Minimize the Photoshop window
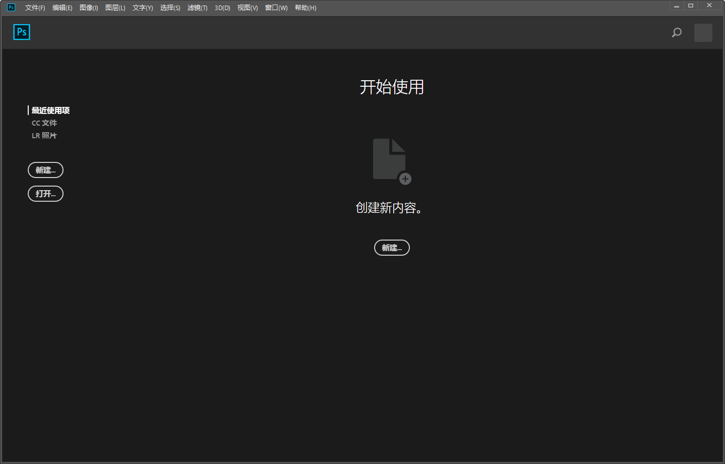725x464 pixels. click(x=677, y=6)
